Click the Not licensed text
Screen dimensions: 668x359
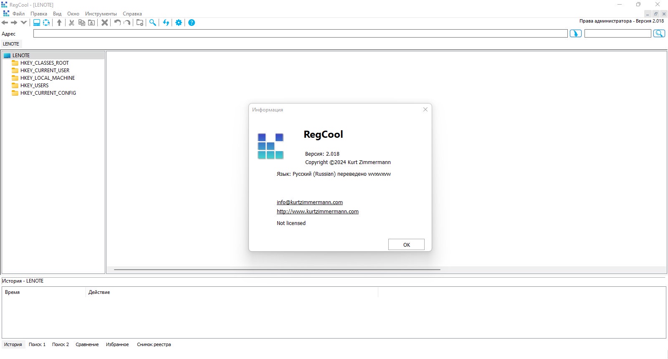pyautogui.click(x=291, y=223)
